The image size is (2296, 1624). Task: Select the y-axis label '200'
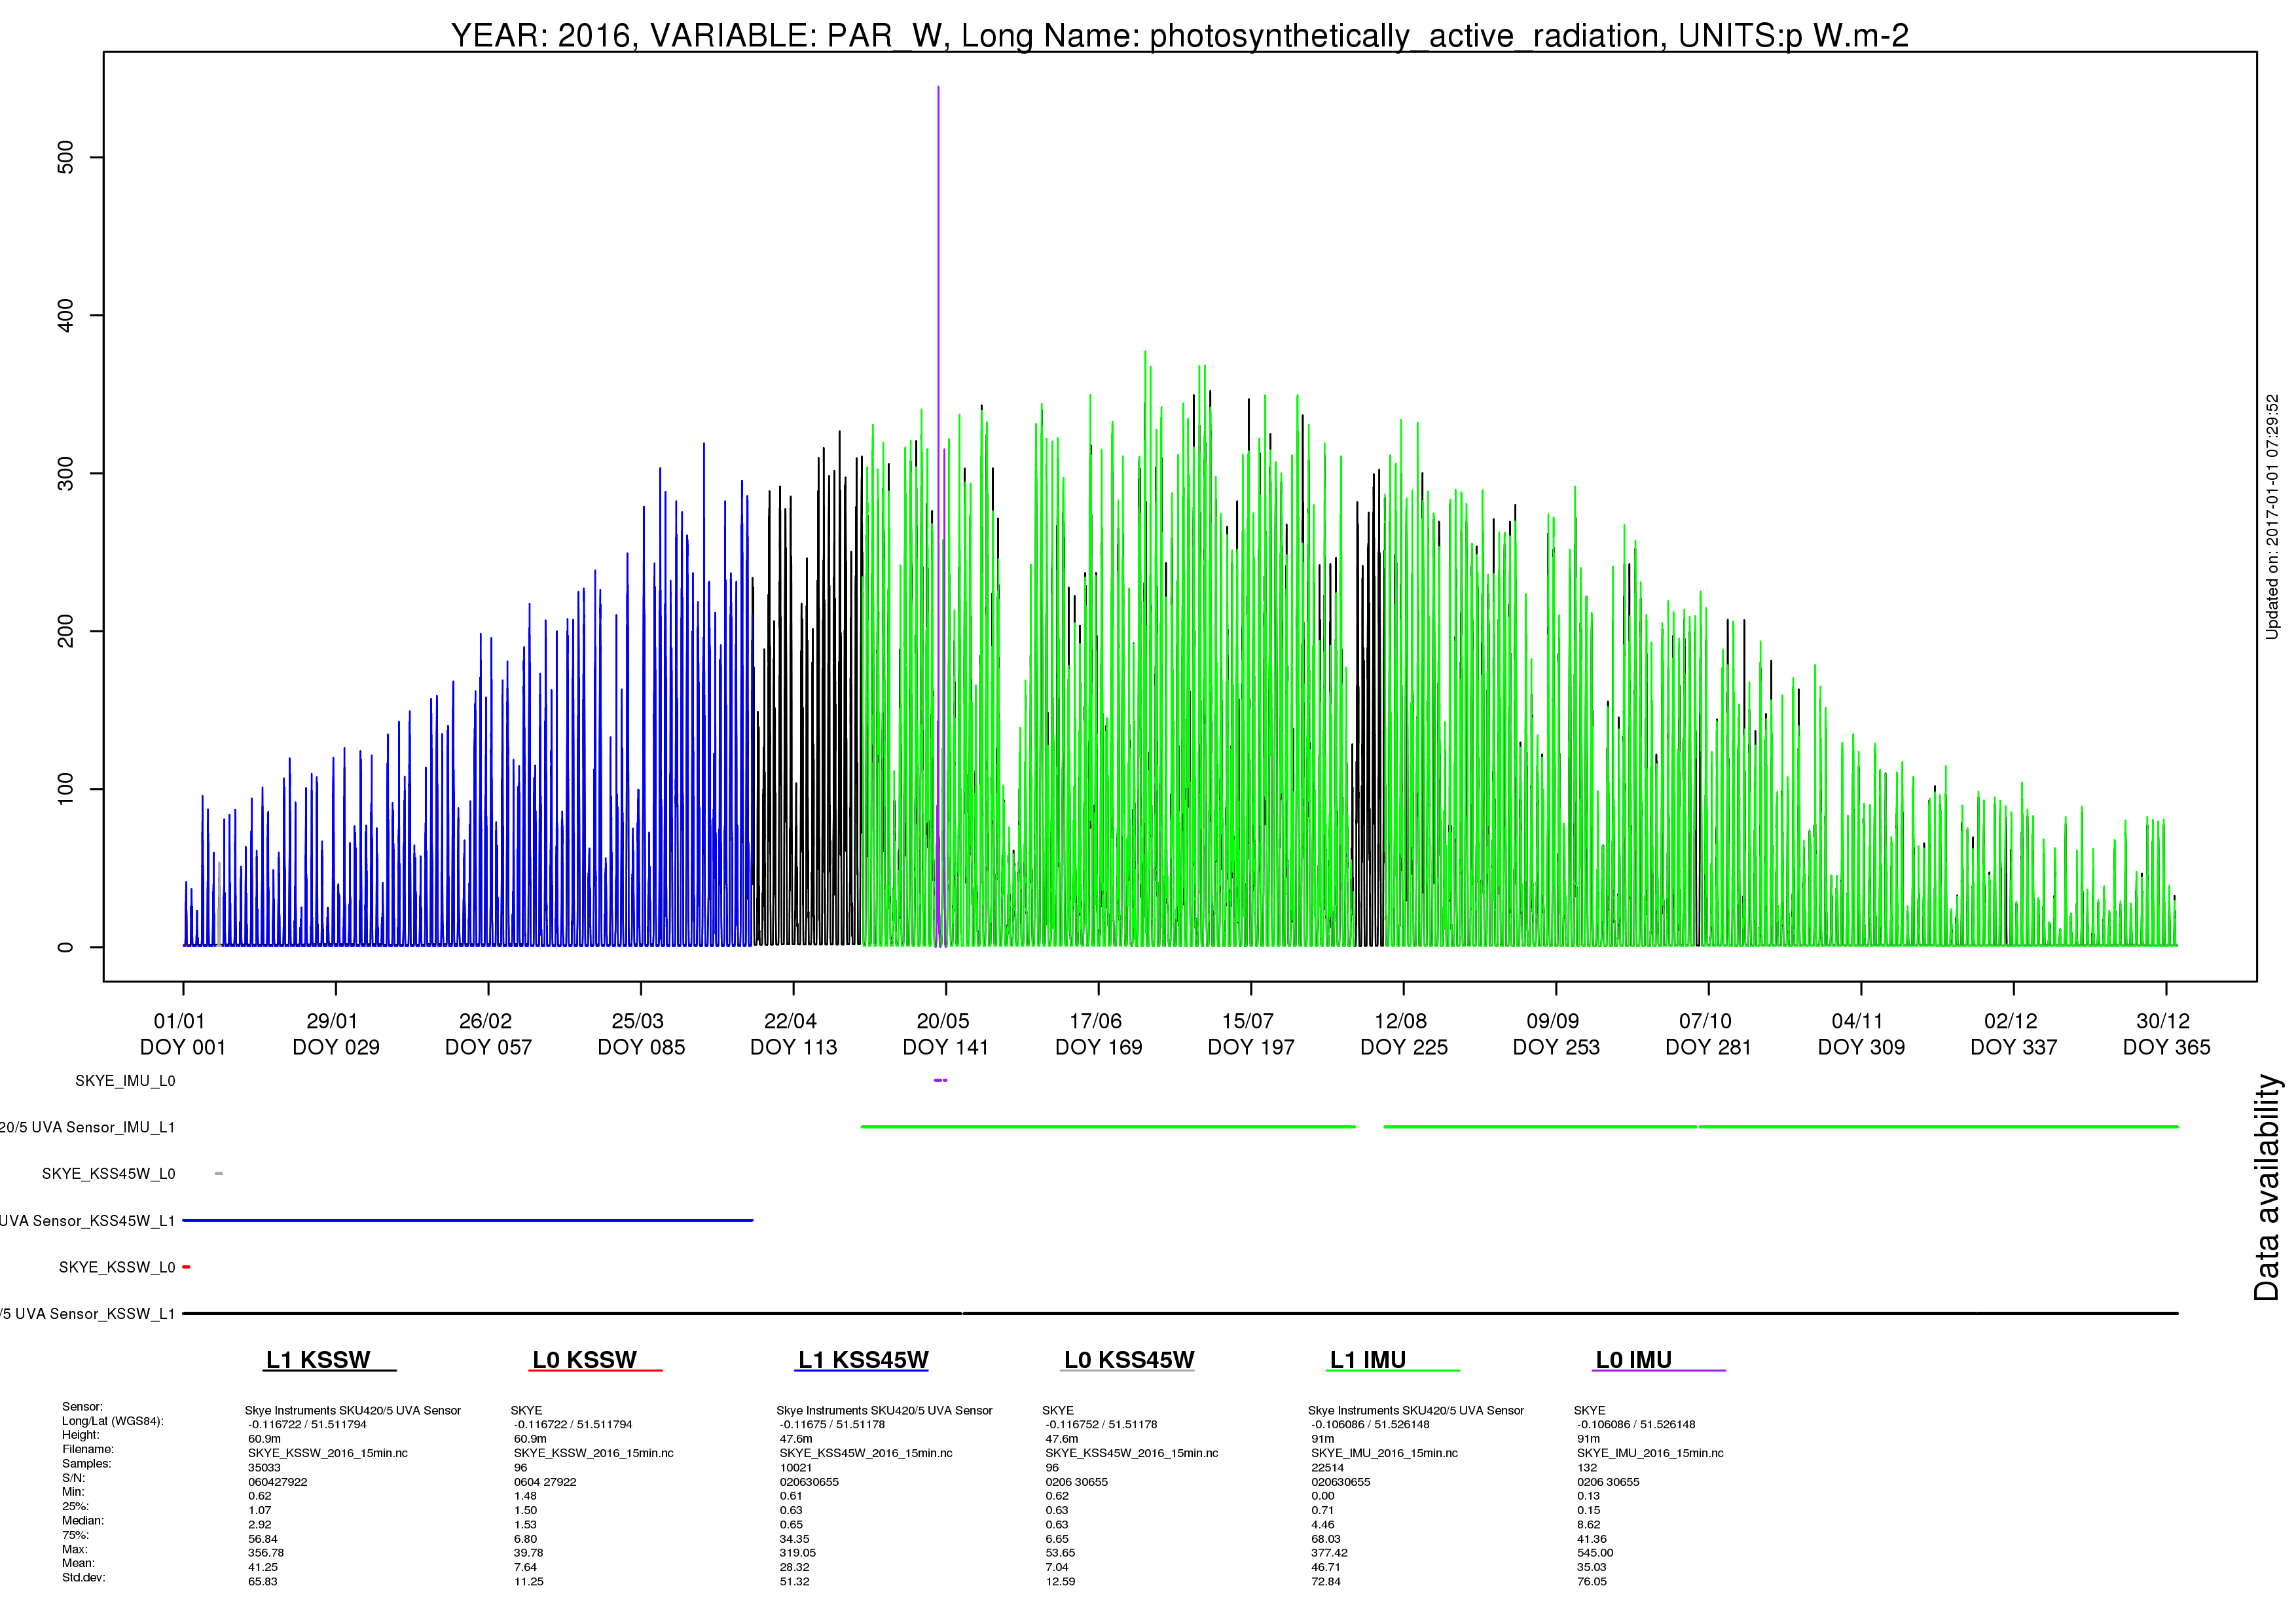point(65,631)
